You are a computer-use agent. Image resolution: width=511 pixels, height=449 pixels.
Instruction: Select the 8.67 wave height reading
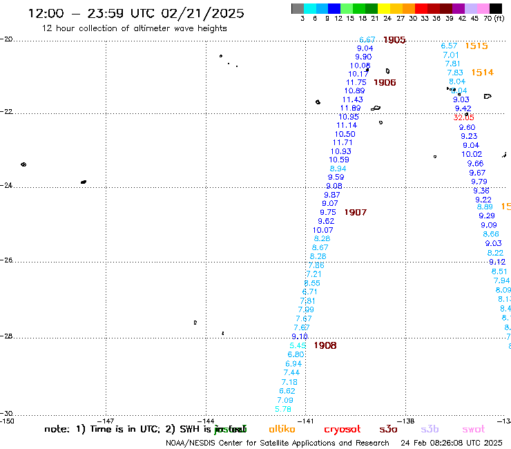point(320,247)
